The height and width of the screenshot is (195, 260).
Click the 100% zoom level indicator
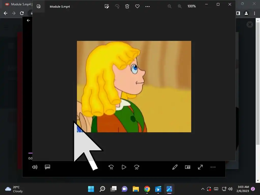coord(191,6)
